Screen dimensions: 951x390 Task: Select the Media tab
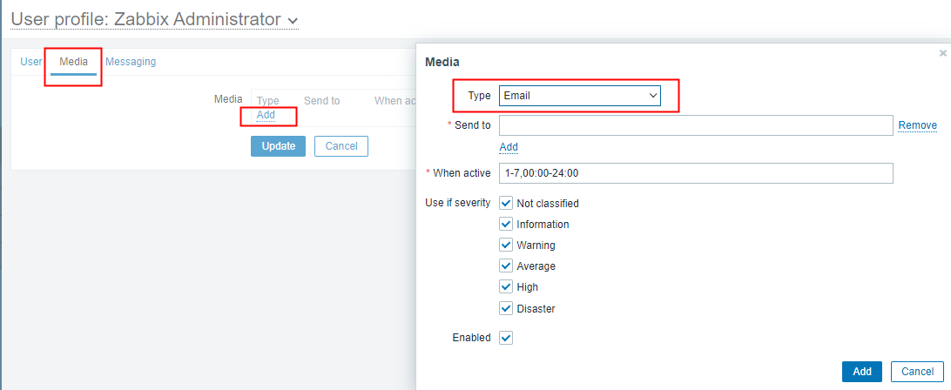coord(73,62)
